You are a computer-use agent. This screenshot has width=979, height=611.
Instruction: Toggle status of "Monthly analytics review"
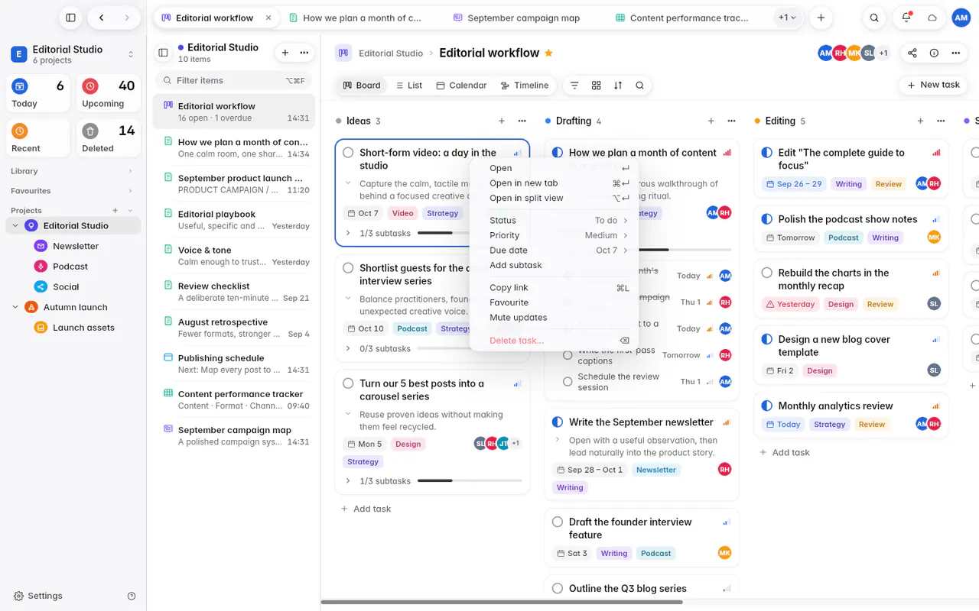(x=767, y=406)
